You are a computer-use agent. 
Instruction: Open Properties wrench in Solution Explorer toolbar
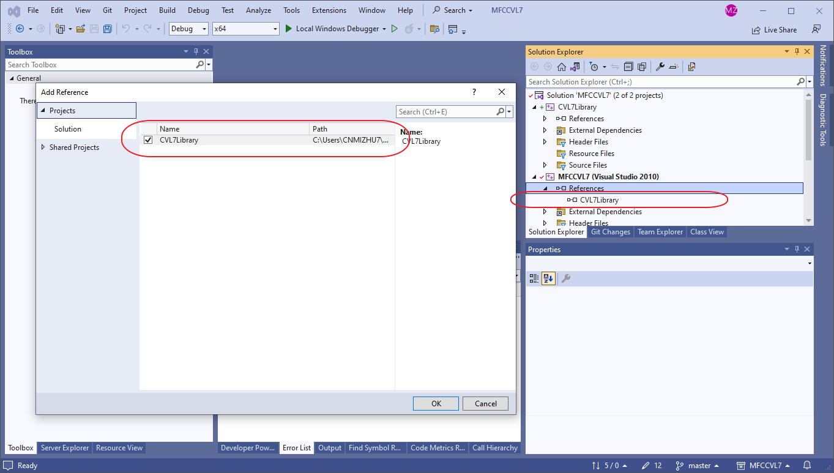660,67
